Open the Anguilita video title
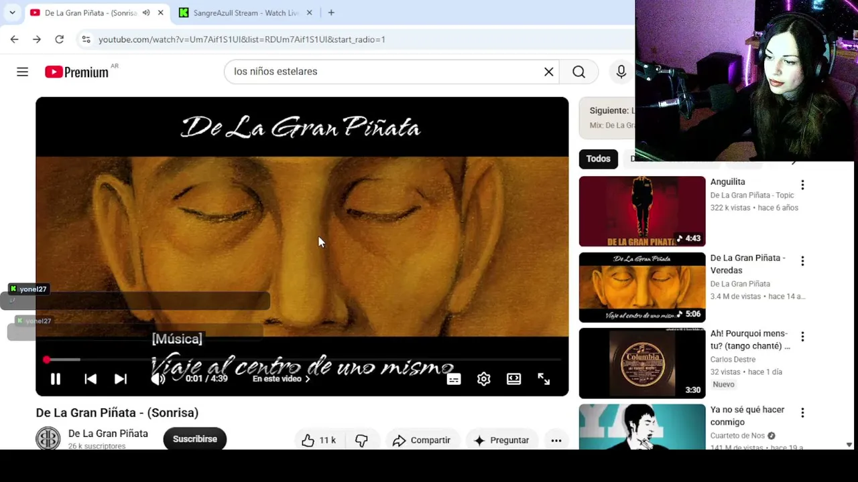Screen dimensions: 858x482 (x=728, y=181)
